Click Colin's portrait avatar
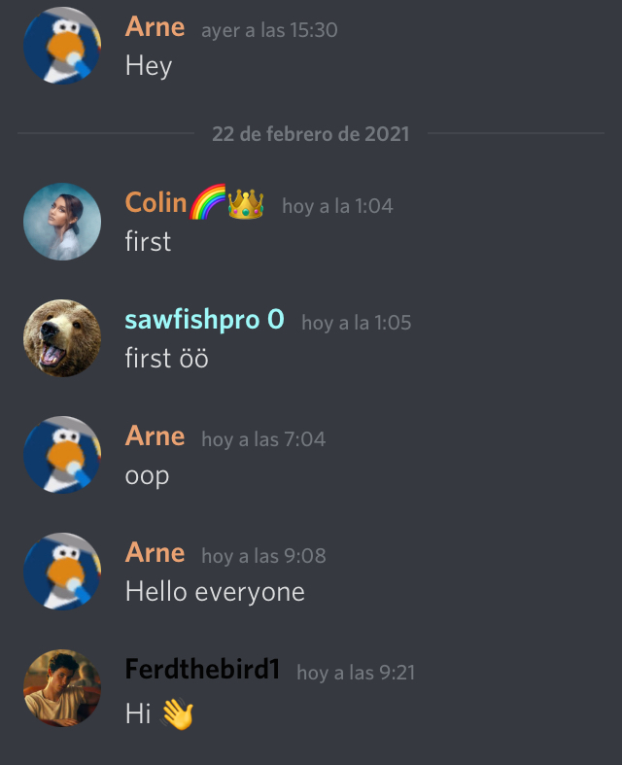 pos(62,222)
